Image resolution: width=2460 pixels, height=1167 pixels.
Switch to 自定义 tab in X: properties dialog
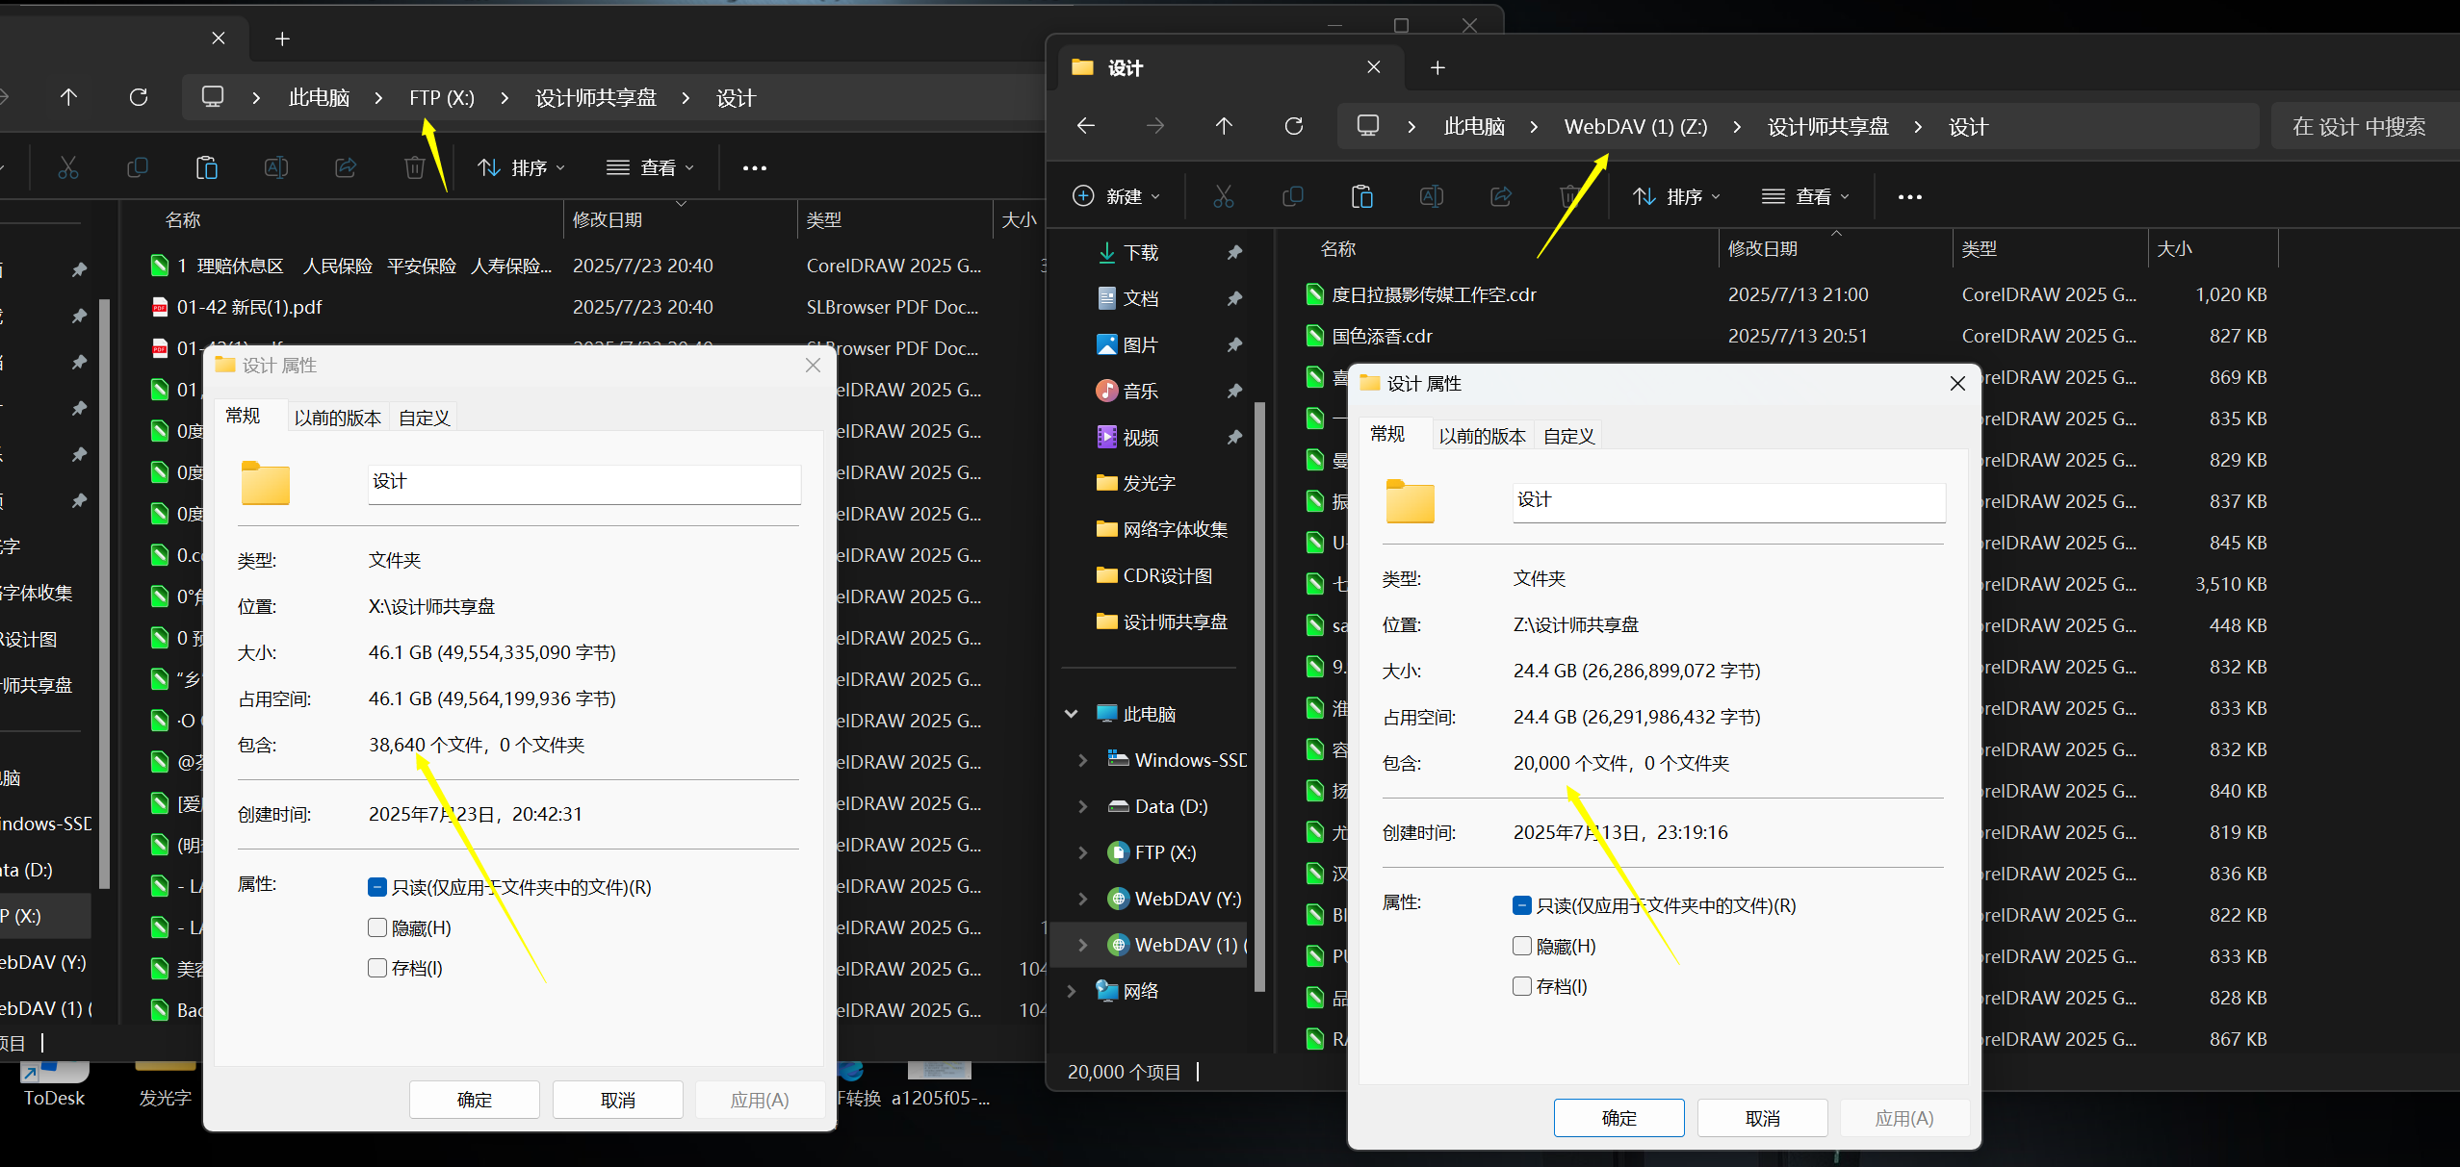tap(424, 418)
